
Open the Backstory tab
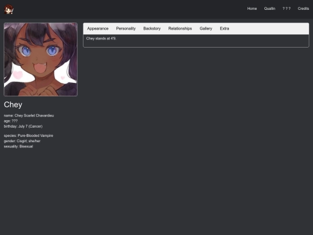pos(152,28)
